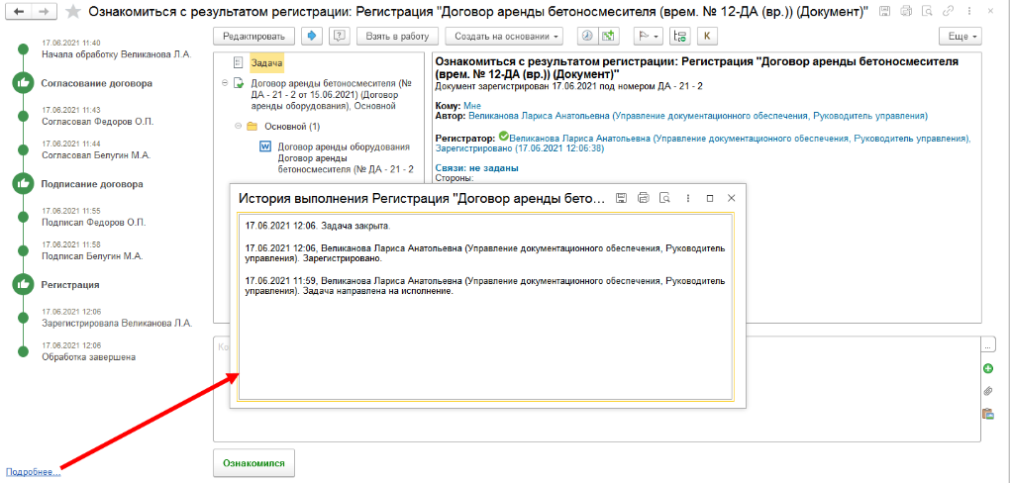Screen dimensions: 1011x483
Task: Click the Word document icon in file tree
Action: [265, 146]
